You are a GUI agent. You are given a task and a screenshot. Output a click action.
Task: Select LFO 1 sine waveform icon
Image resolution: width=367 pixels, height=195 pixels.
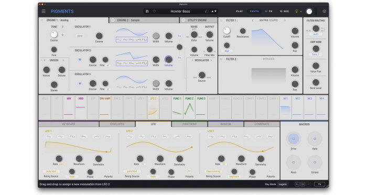coord(49,136)
